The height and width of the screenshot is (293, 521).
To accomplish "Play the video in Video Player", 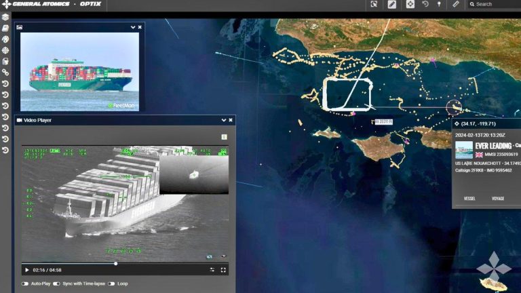I will [x=26, y=269].
